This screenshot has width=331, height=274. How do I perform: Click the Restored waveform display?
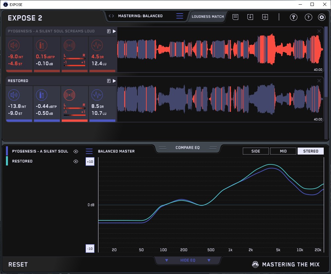tap(220, 99)
